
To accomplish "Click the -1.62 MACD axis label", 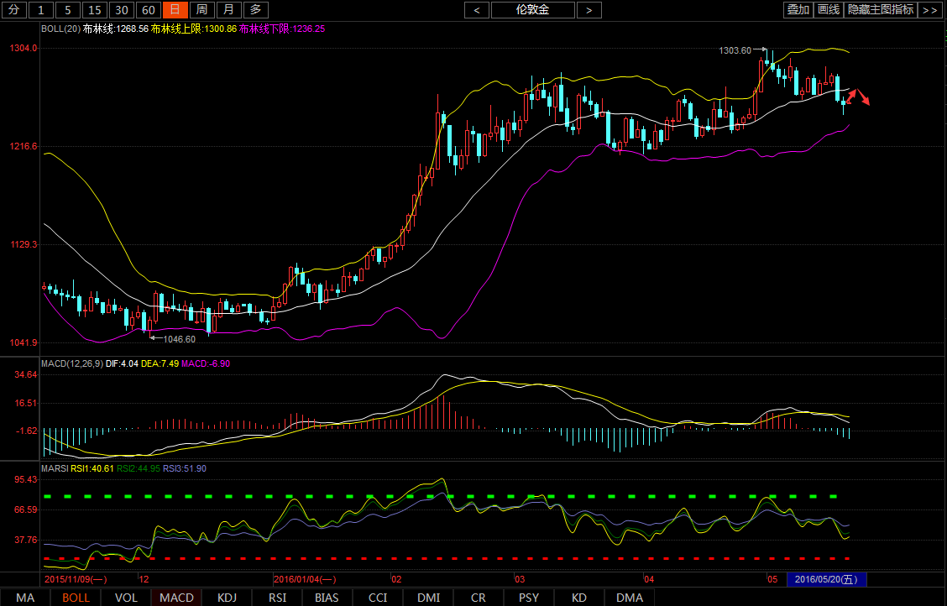I will (26, 431).
